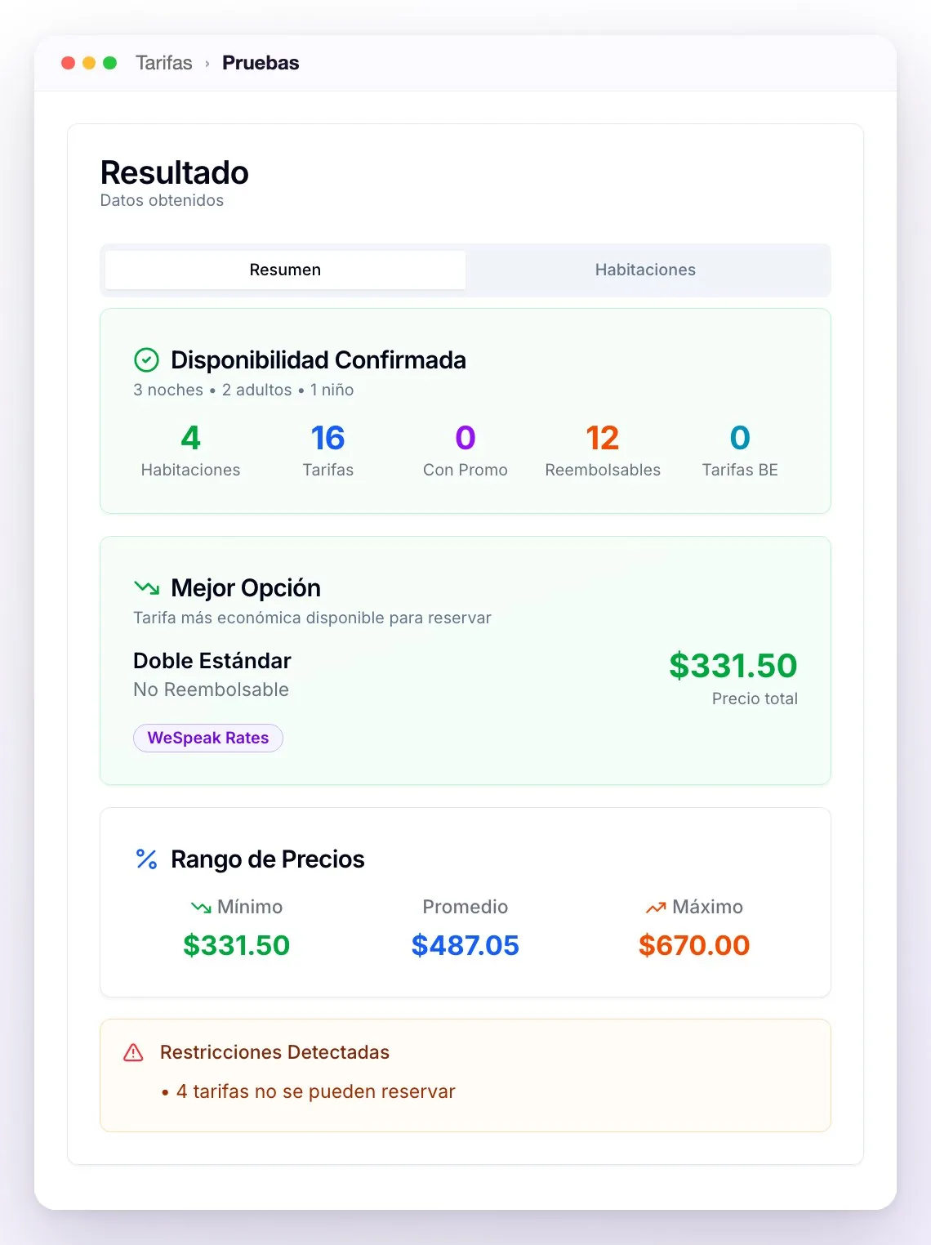Image resolution: width=931 pixels, height=1245 pixels.
Task: Click the trending-down icon beside Mejor Opción
Action: (x=146, y=587)
